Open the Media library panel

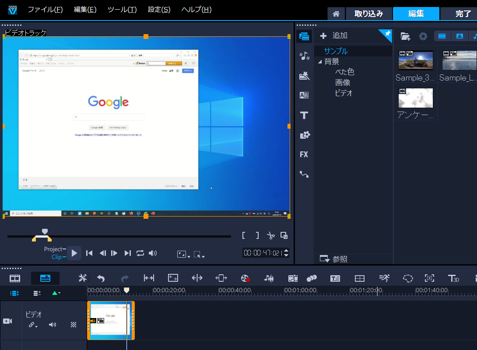(304, 36)
